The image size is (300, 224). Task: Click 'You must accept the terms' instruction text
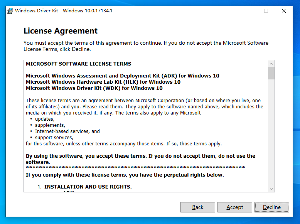[x=146, y=46]
